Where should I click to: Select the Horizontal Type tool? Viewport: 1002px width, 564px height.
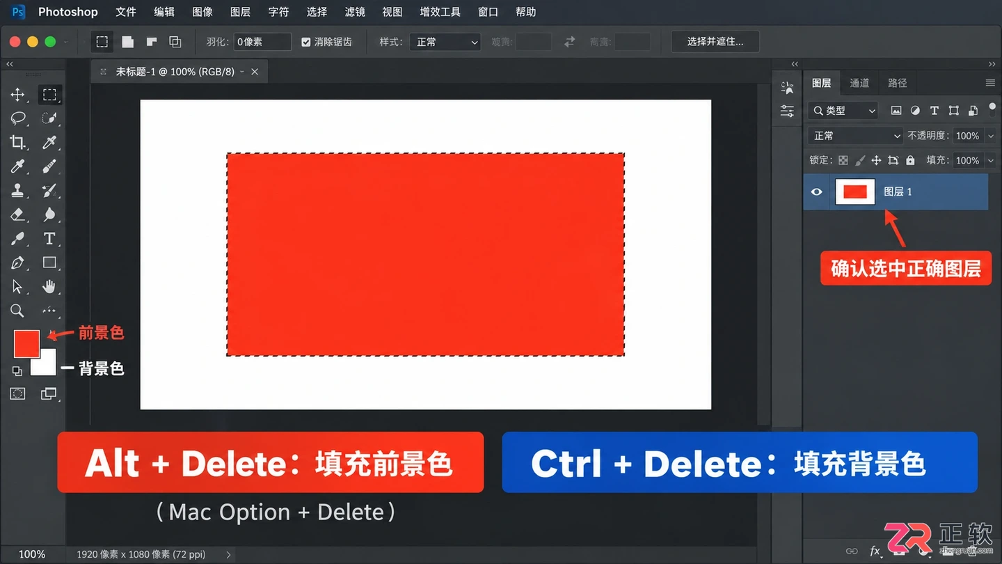49,238
